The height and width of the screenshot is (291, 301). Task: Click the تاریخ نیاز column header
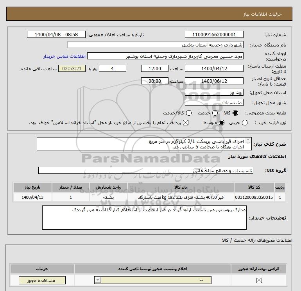pyautogui.click(x=32, y=187)
